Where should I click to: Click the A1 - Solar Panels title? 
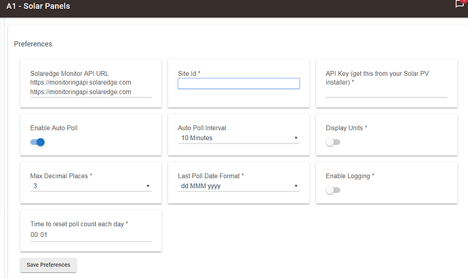click(x=38, y=6)
